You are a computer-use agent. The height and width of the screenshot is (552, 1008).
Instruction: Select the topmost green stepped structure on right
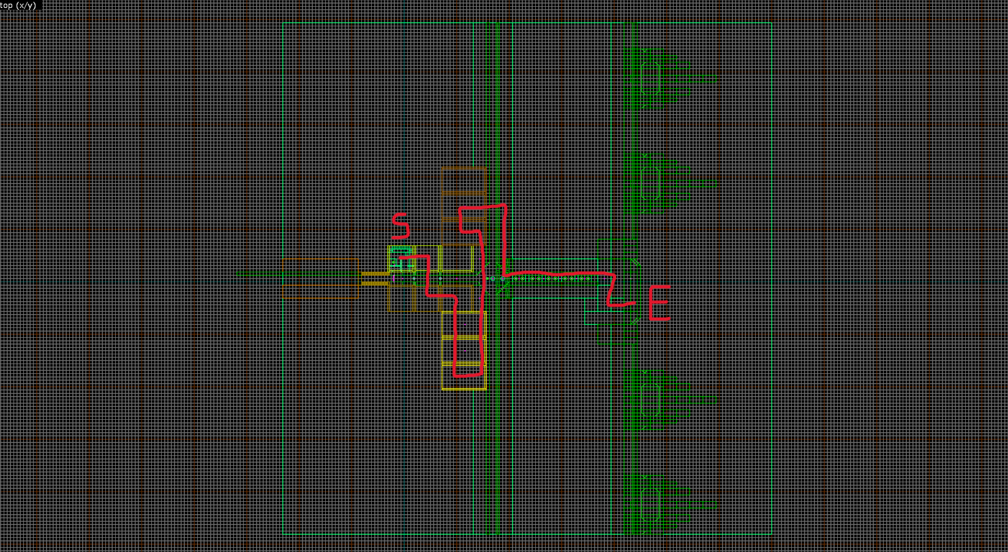click(x=651, y=79)
